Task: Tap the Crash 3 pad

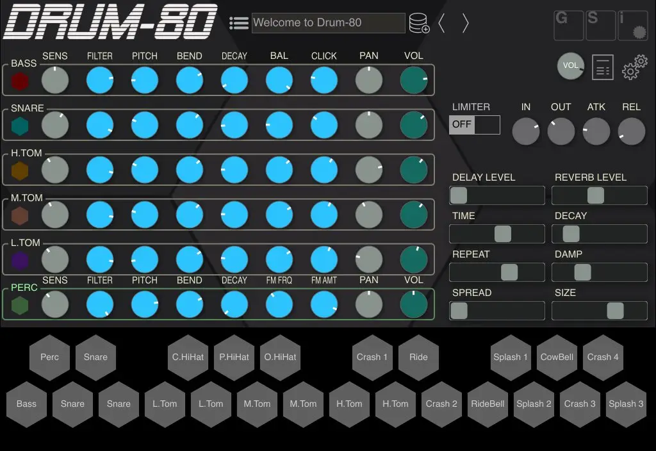Action: coord(580,404)
